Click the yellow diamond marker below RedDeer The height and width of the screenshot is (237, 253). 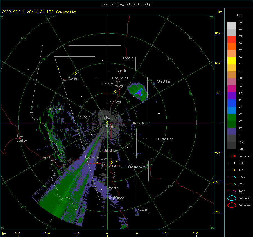[116, 92]
